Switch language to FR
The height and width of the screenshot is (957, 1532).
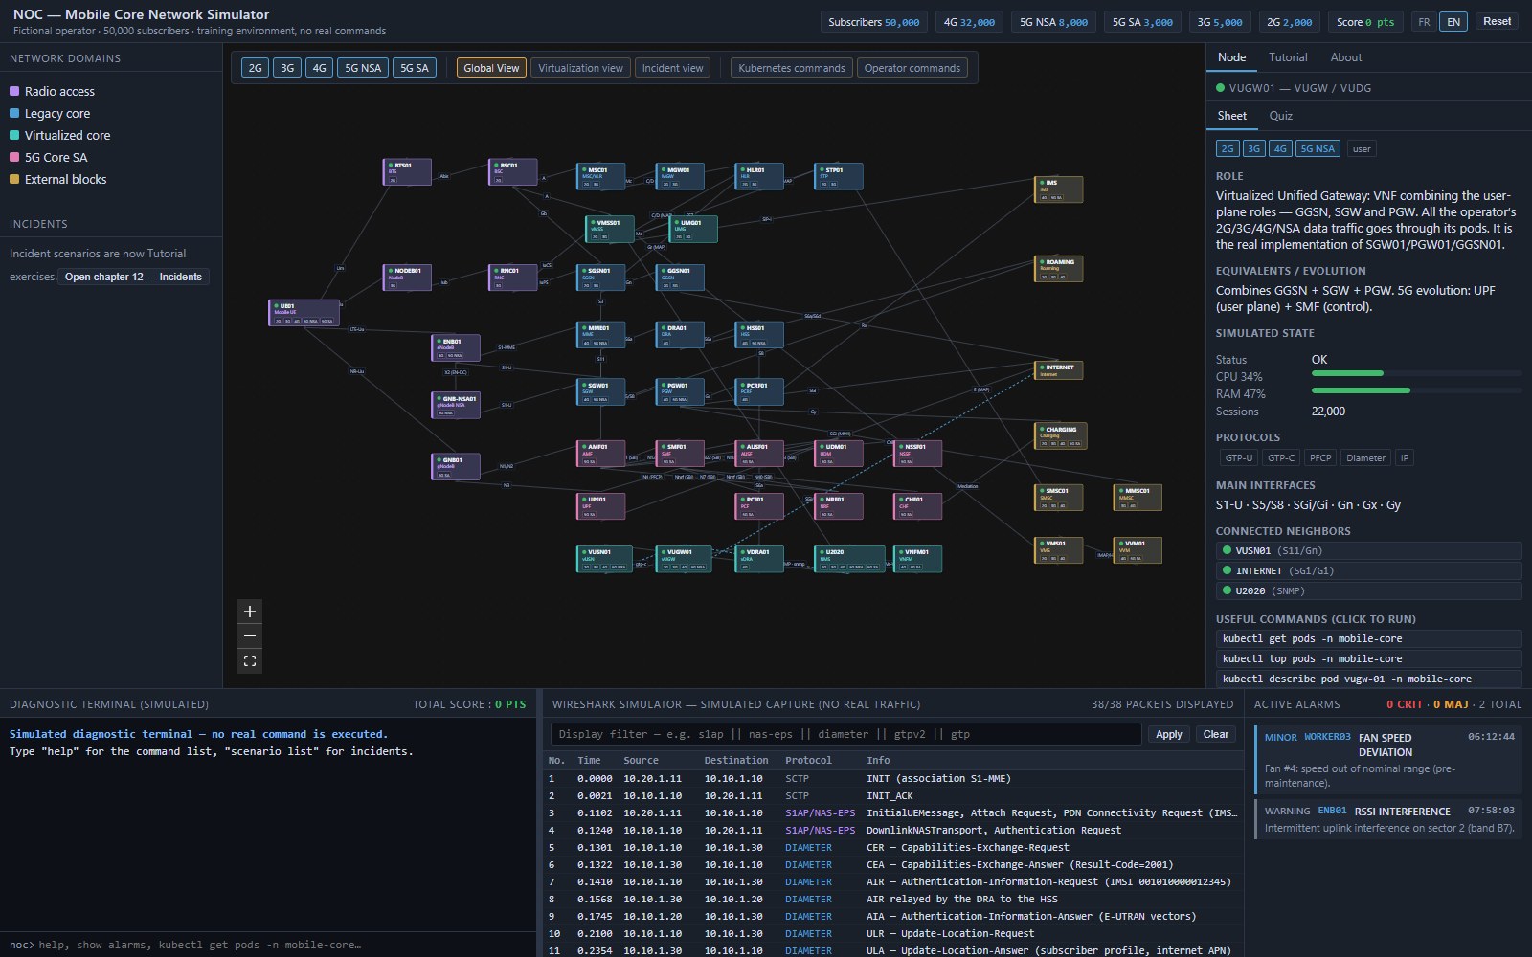[1424, 22]
